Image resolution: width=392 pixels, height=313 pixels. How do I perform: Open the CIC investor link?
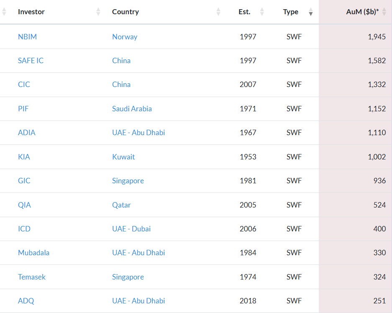pos(24,85)
